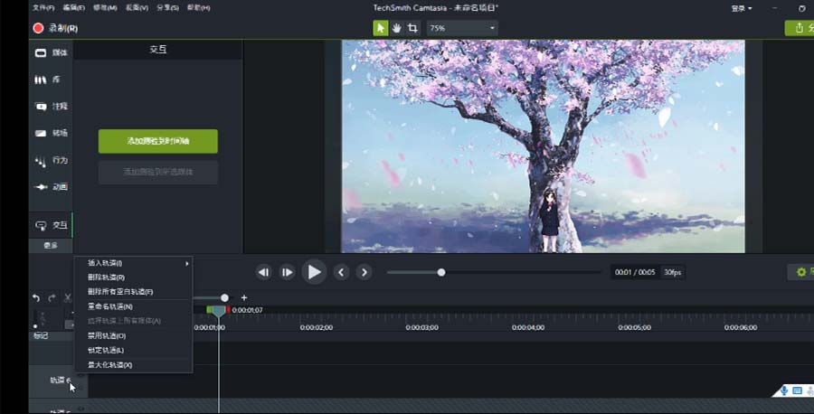The image size is (814, 414).
Task: Click the cherry tree canvas preview
Action: [543, 146]
